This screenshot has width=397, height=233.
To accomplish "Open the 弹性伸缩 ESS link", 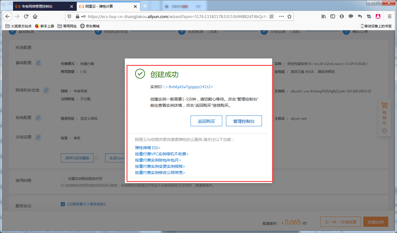I will (148, 147).
